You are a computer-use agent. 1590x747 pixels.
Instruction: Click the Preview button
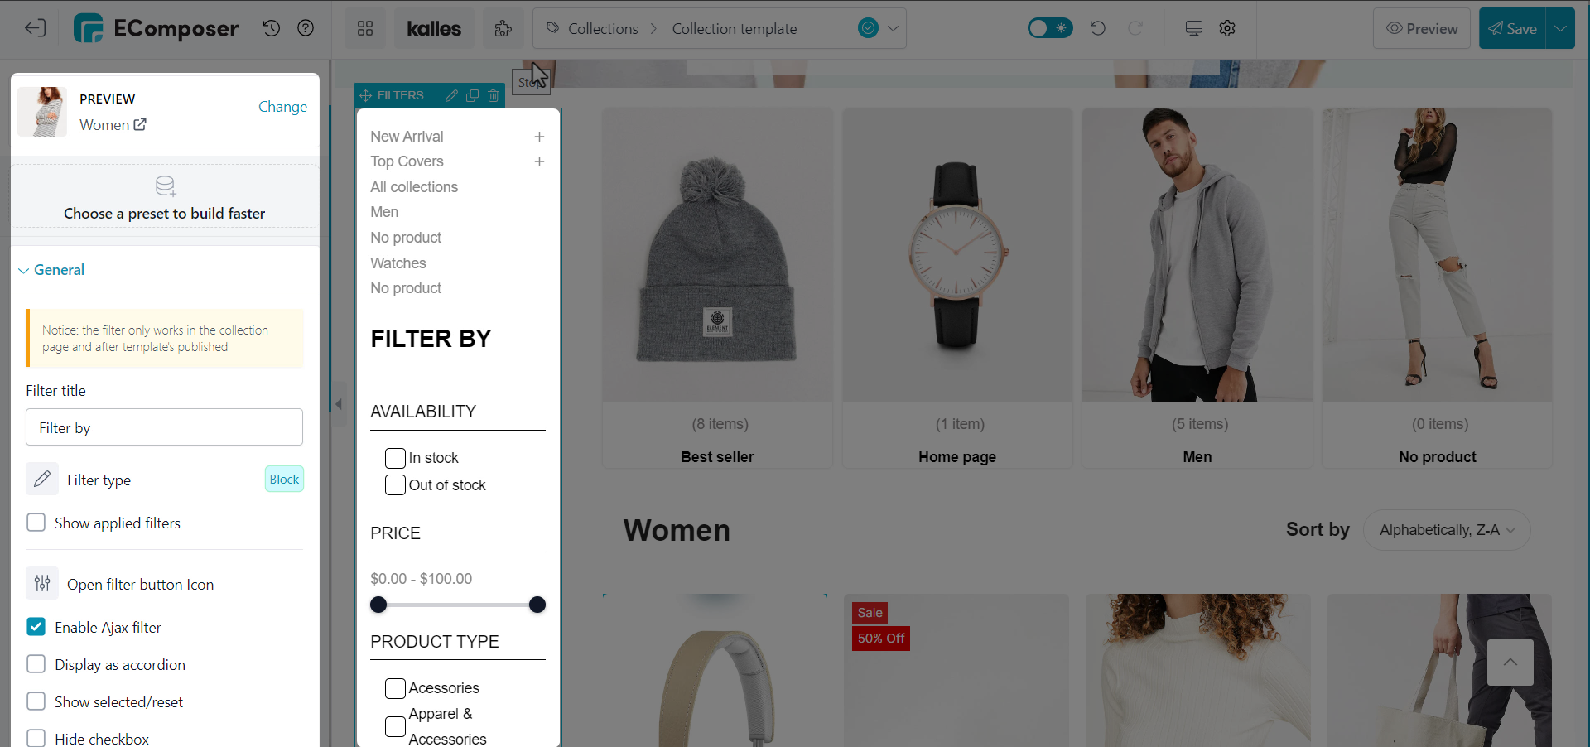(x=1422, y=29)
